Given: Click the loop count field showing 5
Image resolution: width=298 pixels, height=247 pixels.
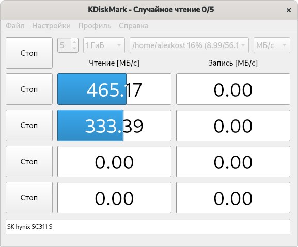Looking at the screenshot, I should coord(64,45).
